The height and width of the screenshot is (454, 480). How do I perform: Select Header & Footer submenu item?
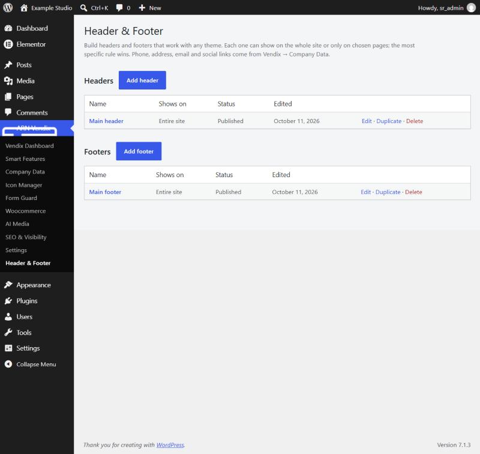(28, 263)
